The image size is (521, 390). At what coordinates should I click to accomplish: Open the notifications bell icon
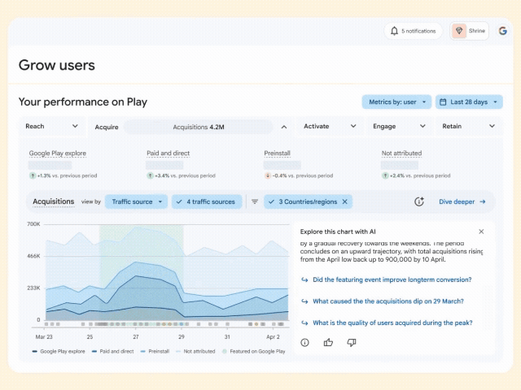tap(394, 31)
